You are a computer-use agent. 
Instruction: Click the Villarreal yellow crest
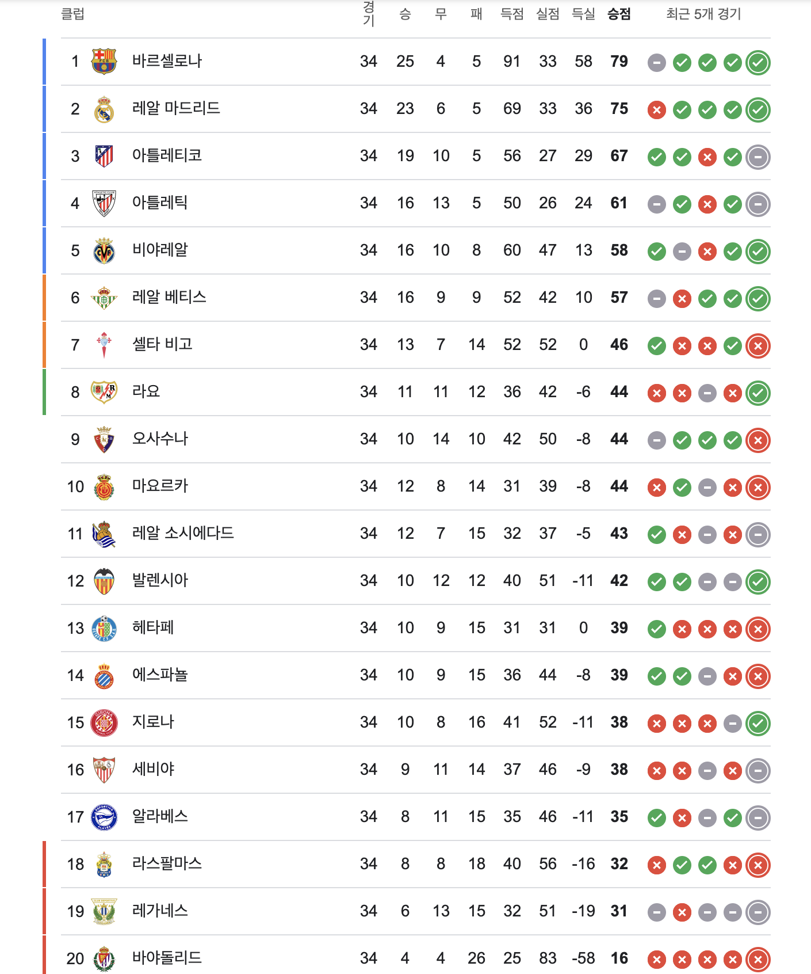[104, 250]
